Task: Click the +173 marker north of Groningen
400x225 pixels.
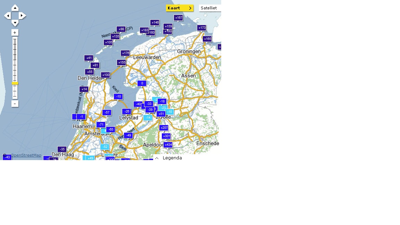Action: pos(202,28)
